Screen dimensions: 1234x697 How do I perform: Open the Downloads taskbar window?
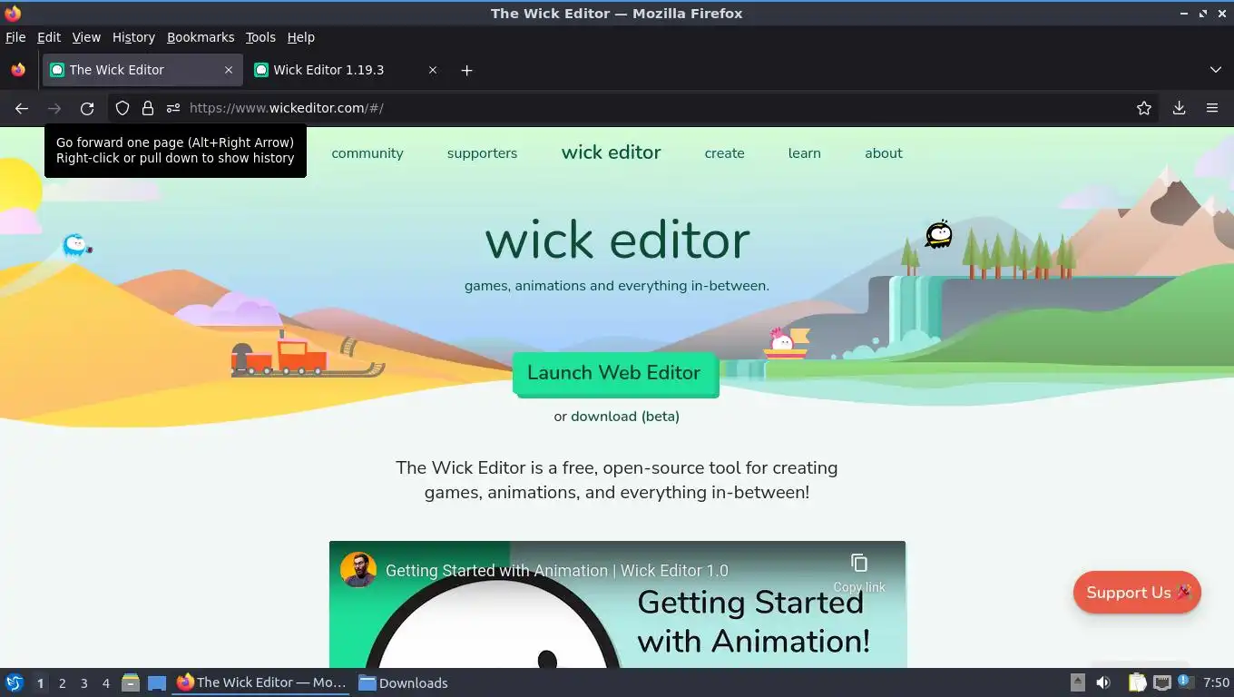(403, 682)
